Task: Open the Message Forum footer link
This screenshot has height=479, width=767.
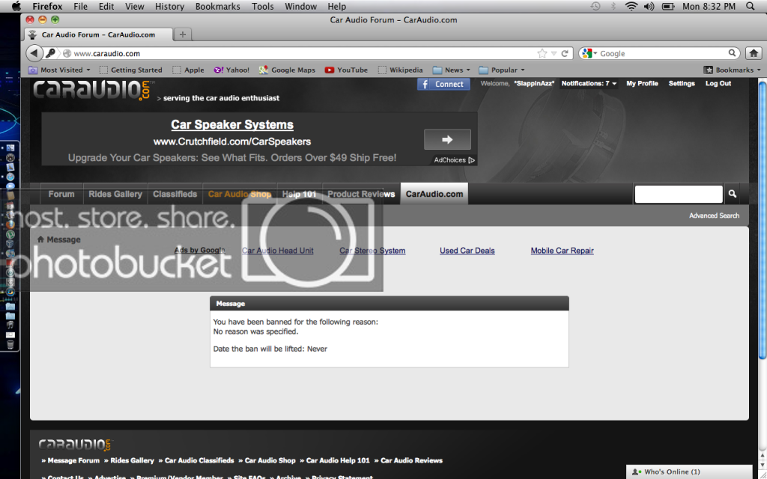Action: coord(73,460)
